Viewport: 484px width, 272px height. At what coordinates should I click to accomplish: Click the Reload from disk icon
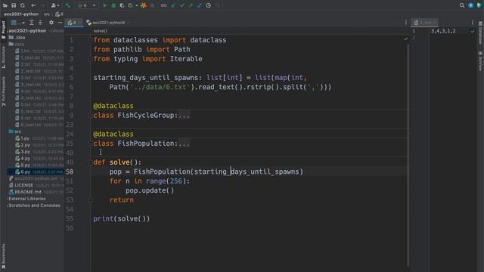[23, 5]
